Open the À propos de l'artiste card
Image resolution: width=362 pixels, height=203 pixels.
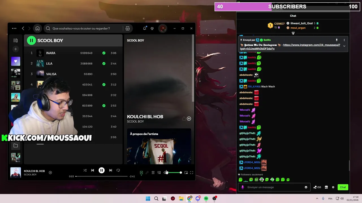tap(159, 146)
